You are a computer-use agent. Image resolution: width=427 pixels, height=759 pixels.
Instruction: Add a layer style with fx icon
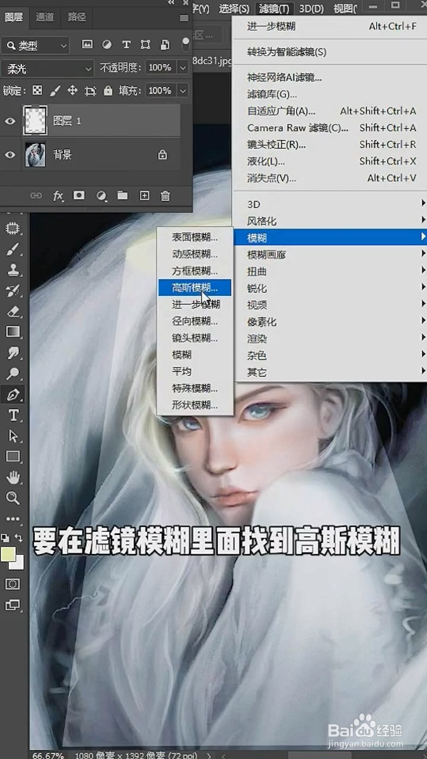click(58, 196)
